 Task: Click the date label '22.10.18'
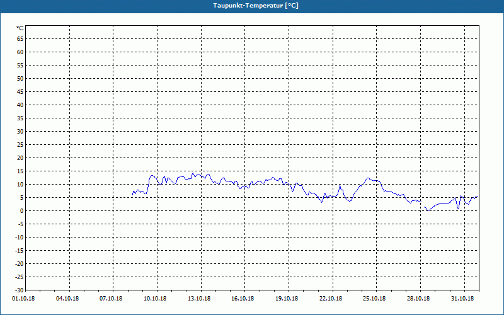pyautogui.click(x=331, y=299)
